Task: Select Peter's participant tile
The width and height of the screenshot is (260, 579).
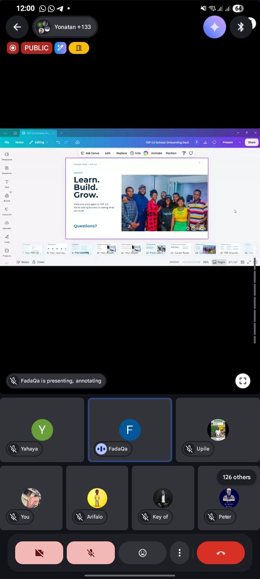Action: (229, 498)
